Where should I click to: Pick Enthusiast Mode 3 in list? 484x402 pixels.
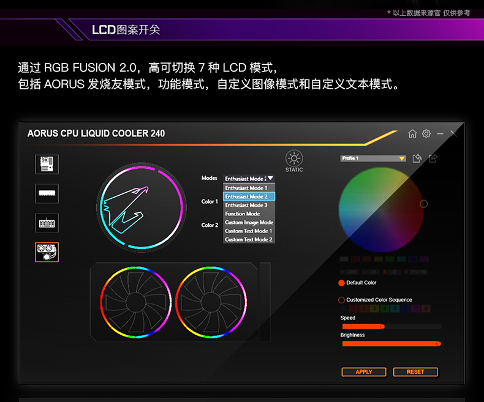[x=249, y=205]
